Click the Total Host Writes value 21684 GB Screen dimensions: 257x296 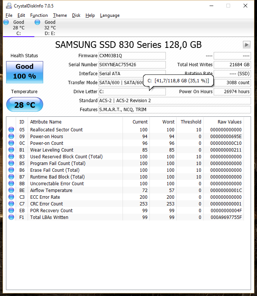click(x=232, y=65)
